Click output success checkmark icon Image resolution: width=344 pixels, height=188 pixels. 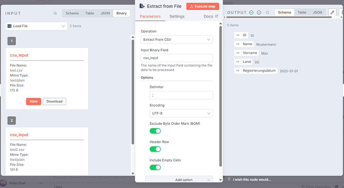click(251, 12)
